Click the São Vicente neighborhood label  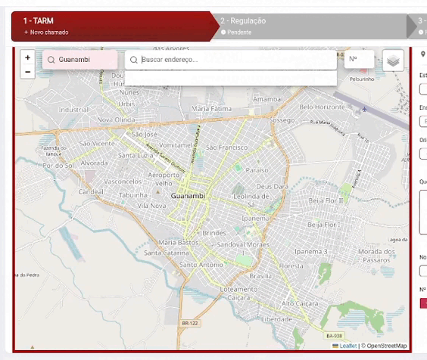click(x=97, y=144)
